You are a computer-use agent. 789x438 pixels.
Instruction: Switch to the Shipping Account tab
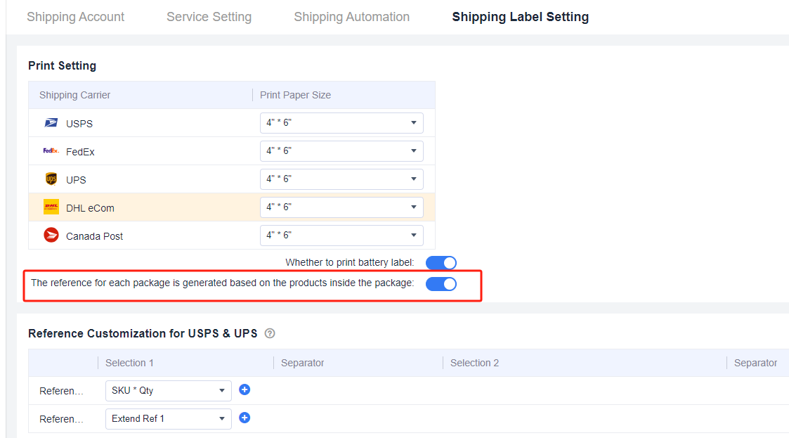75,17
